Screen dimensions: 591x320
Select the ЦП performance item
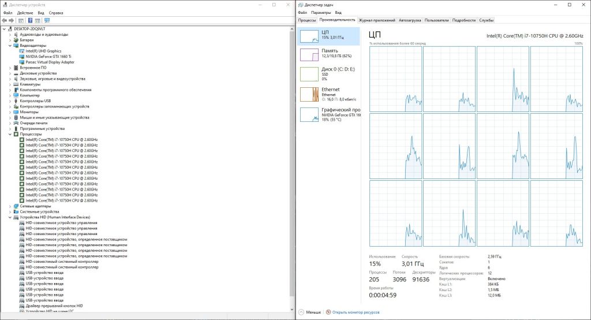point(328,36)
